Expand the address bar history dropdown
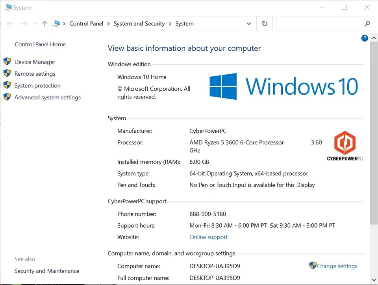 249,24
